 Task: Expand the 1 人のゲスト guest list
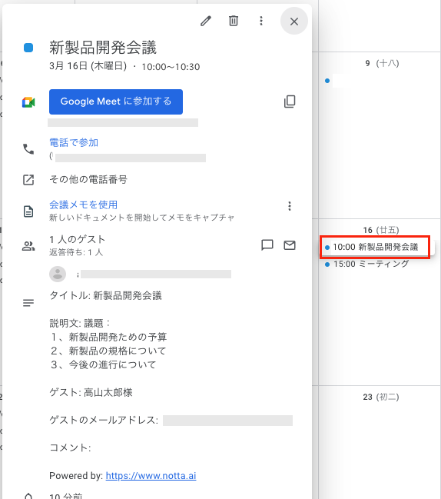(x=78, y=239)
